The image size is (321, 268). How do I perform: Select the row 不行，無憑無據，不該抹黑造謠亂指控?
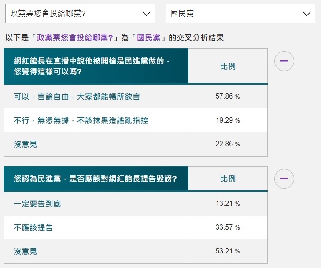[136, 120]
